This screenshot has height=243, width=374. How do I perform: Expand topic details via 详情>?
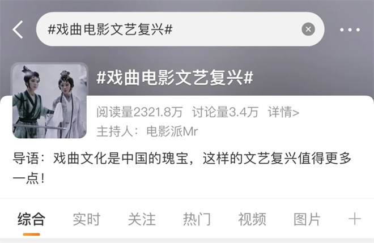pos(283,112)
